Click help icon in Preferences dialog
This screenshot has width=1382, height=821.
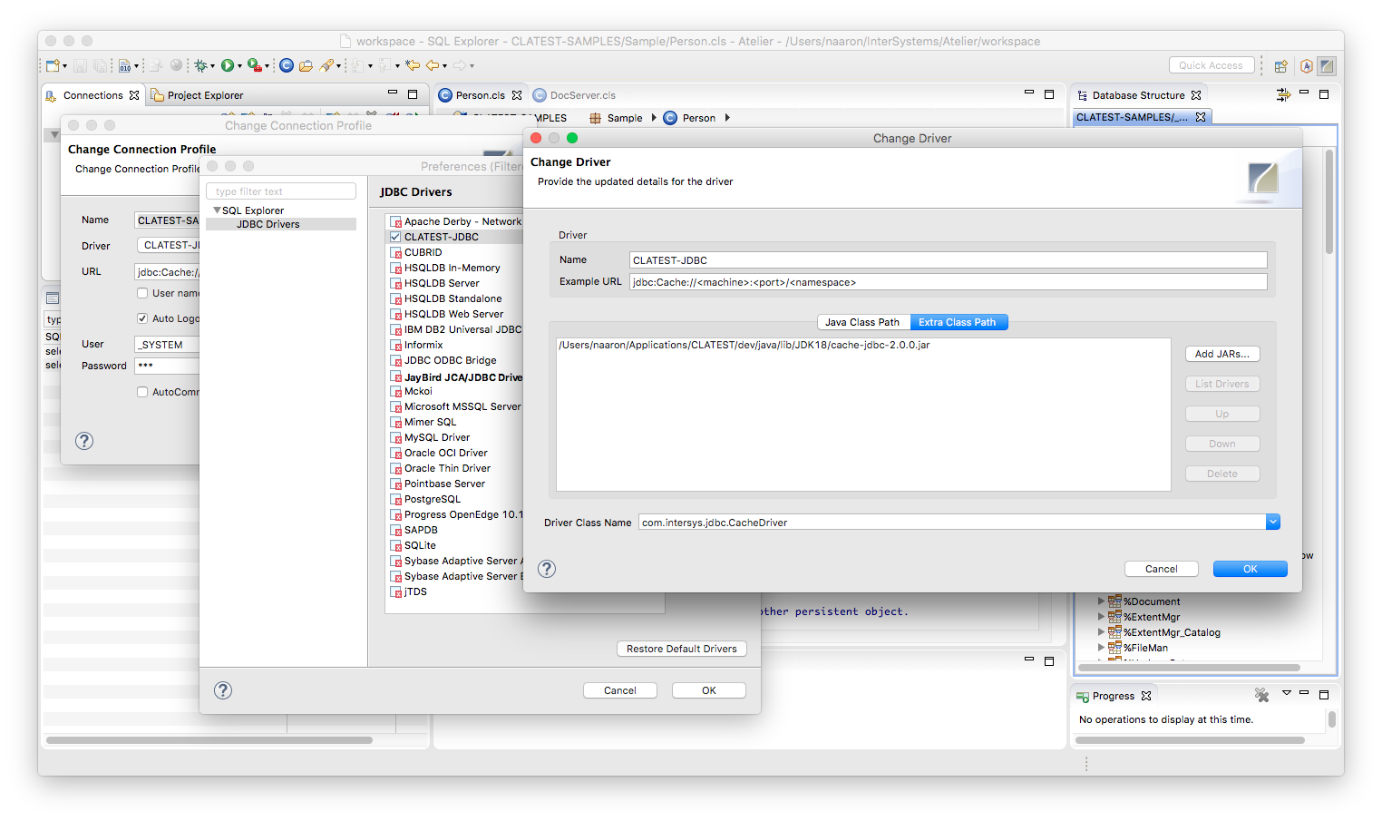tap(223, 690)
